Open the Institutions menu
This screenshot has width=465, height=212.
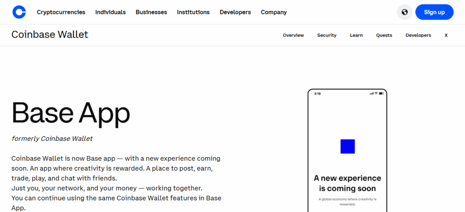pyautogui.click(x=193, y=12)
